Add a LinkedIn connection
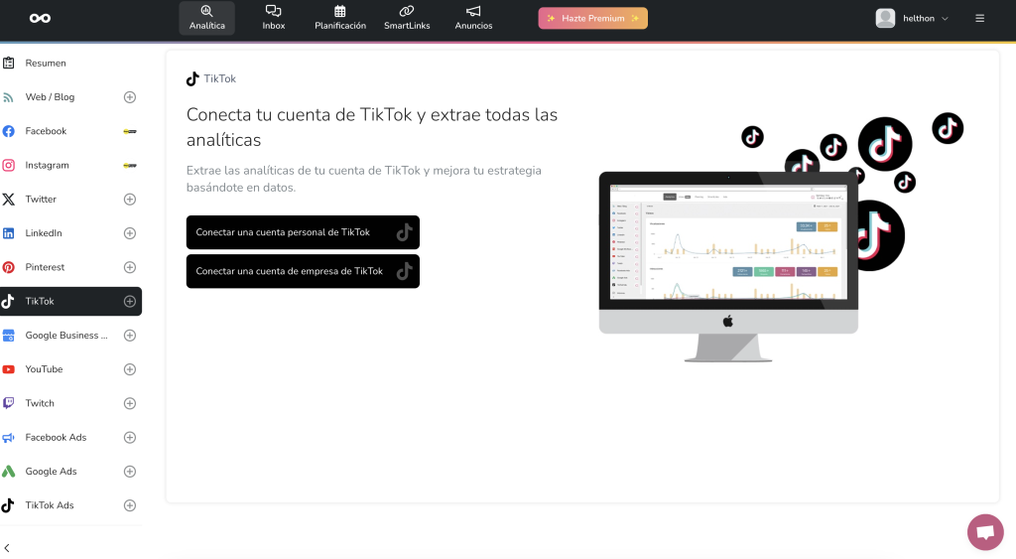Image resolution: width=1016 pixels, height=559 pixels. [130, 233]
